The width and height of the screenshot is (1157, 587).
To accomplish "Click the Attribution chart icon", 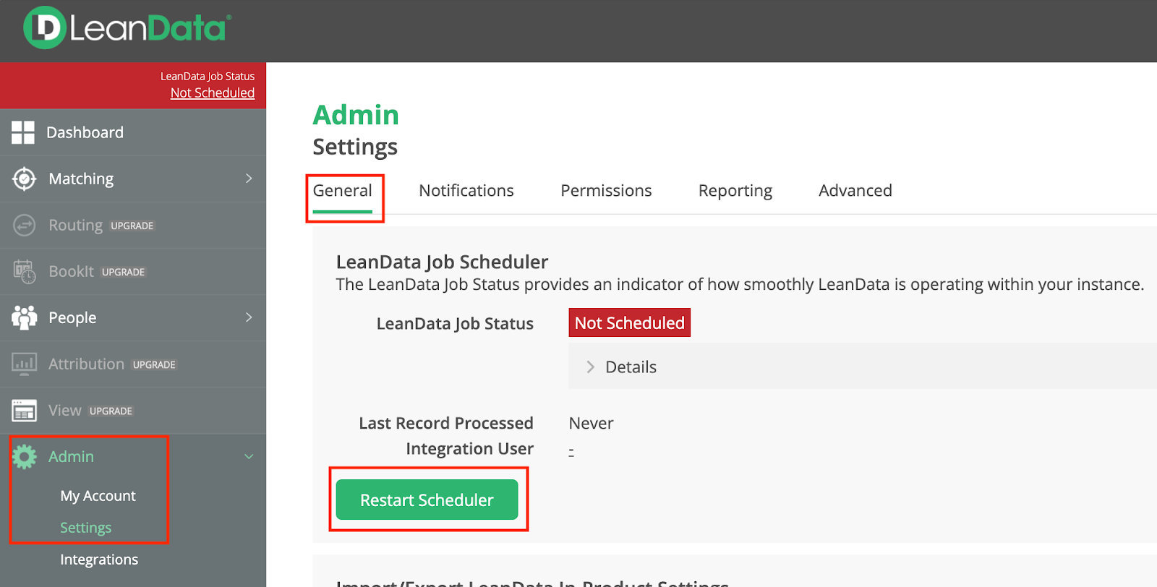I will pos(24,364).
